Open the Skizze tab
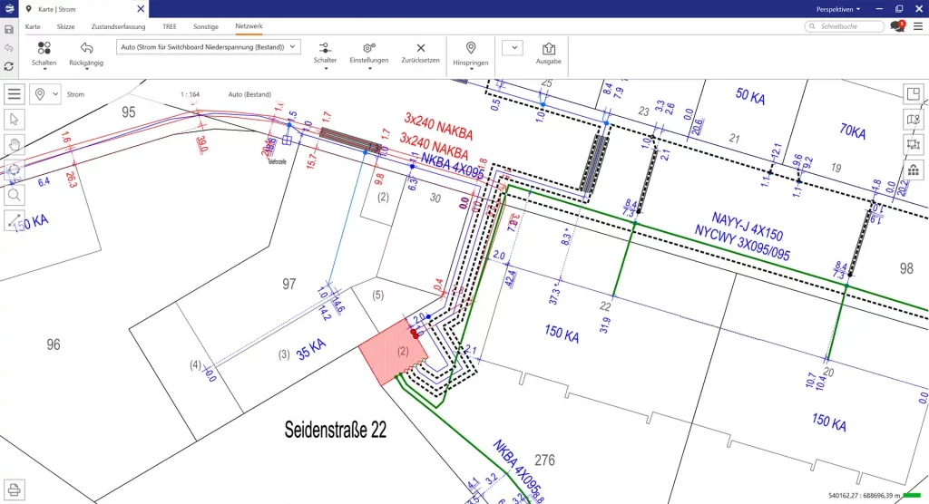Viewport: 929px width, 504px height. tap(65, 27)
